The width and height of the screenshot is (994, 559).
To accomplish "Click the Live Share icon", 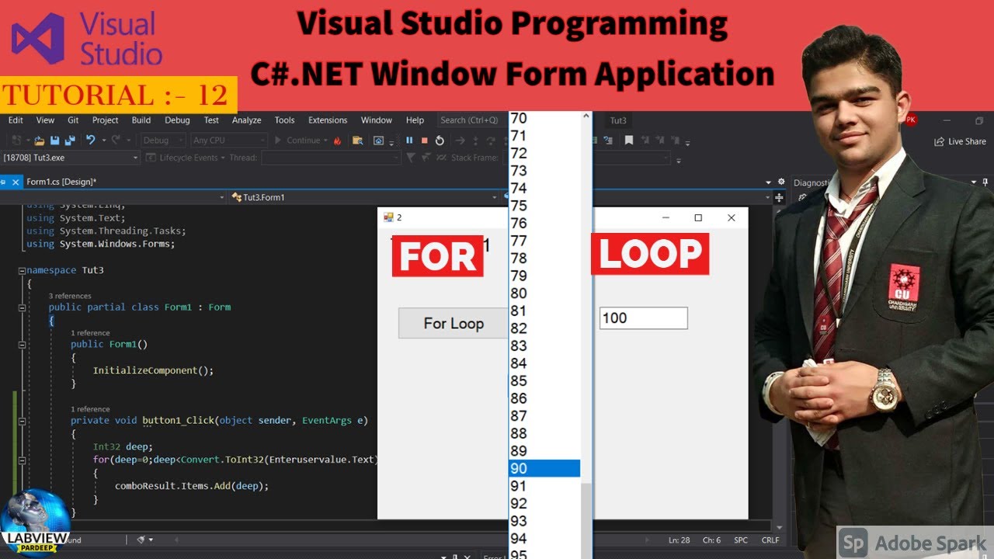I will tap(940, 141).
